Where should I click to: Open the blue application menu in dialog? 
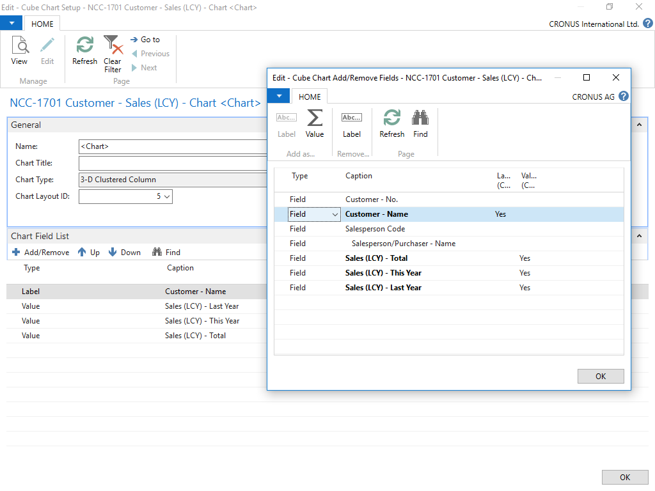279,97
